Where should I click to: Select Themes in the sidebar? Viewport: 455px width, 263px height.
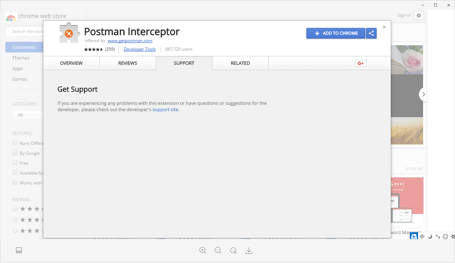pos(21,58)
